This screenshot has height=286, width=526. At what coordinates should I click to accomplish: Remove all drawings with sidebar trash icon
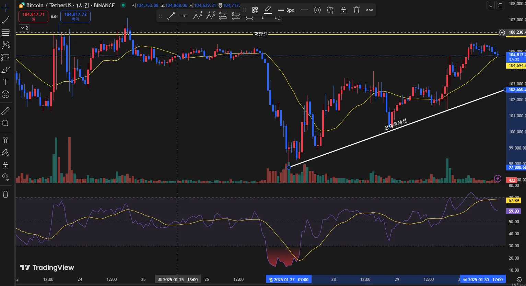5,194
